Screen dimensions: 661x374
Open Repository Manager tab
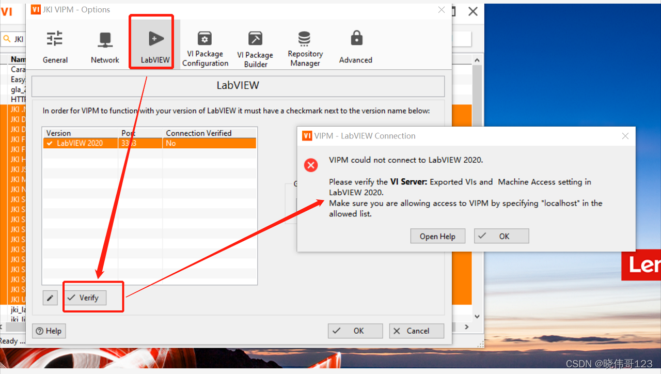point(305,49)
